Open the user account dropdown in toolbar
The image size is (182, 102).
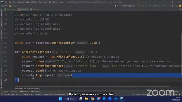point(116,6)
